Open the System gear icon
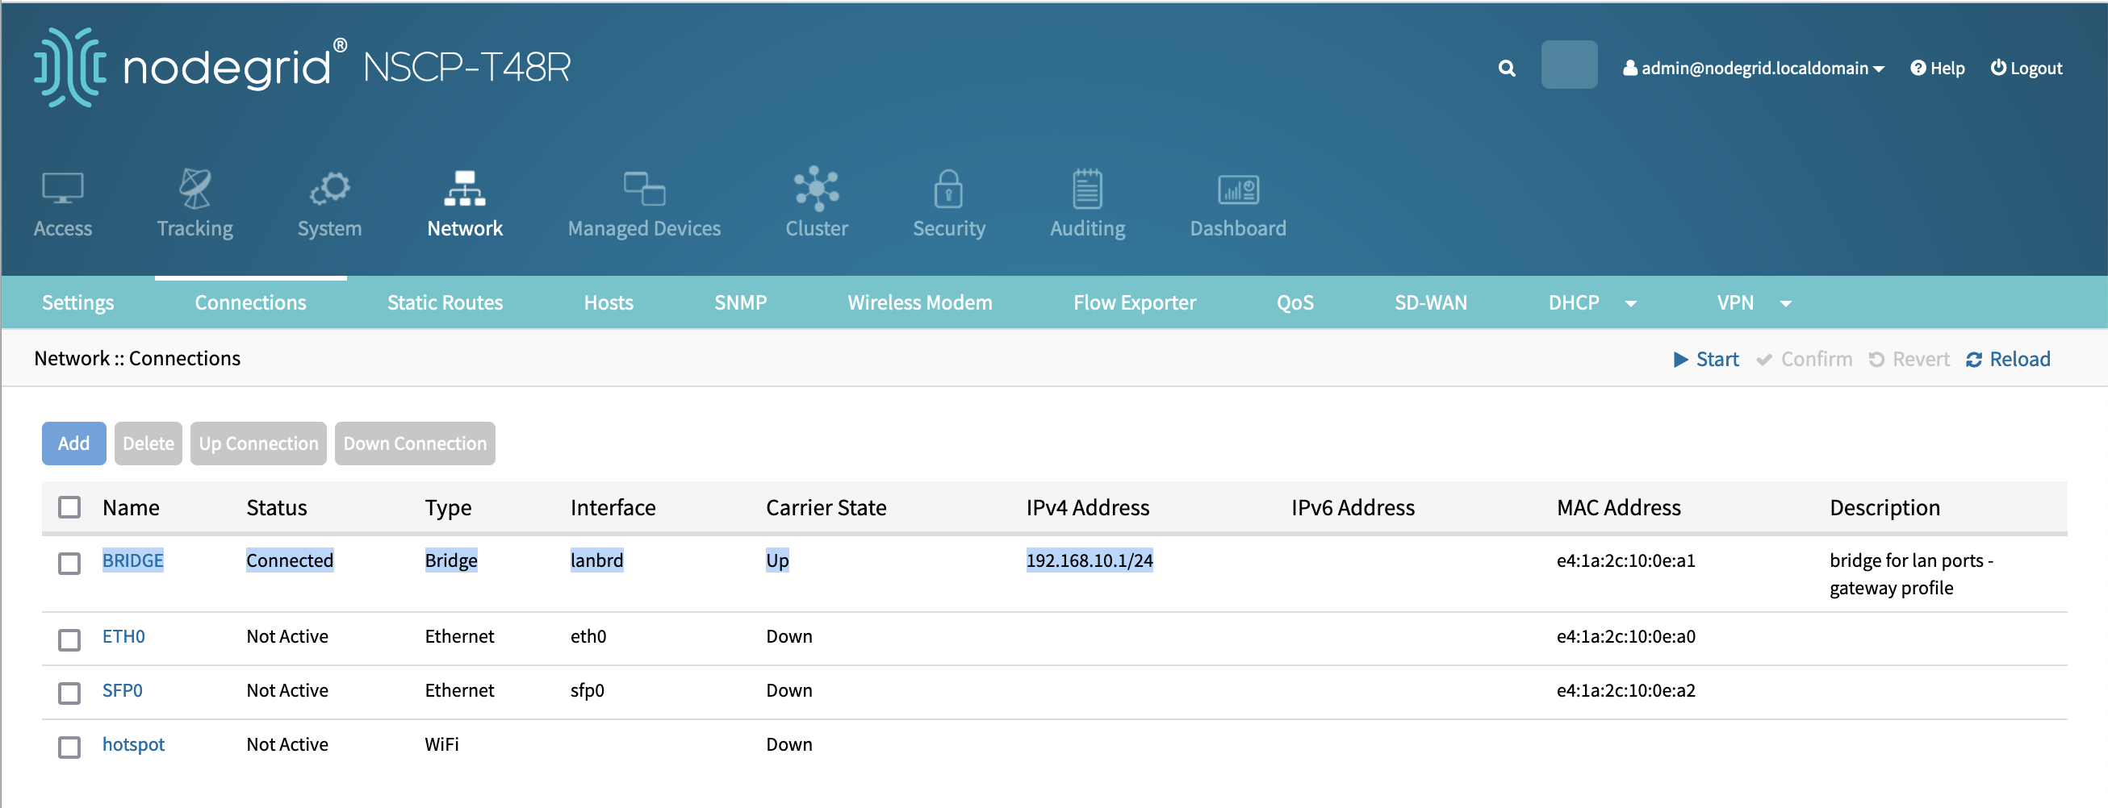 click(329, 189)
